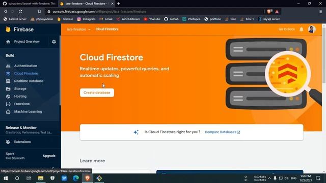Click the Brave shields lion icon

pyautogui.click(x=269, y=11)
